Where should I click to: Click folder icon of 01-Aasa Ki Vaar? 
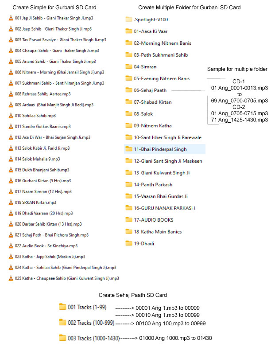129,31
